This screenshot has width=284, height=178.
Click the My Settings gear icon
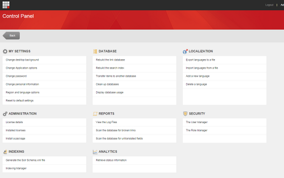click(x=5, y=51)
